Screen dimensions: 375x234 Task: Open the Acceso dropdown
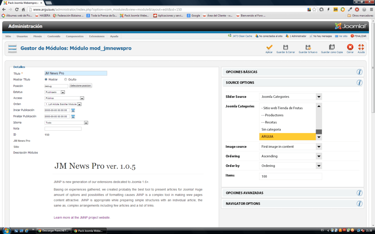pyautogui.click(x=64, y=98)
